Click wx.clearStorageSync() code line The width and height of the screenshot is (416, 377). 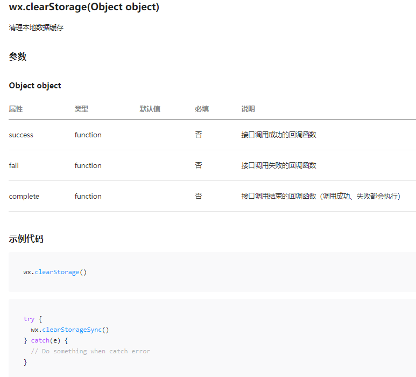(x=70, y=330)
